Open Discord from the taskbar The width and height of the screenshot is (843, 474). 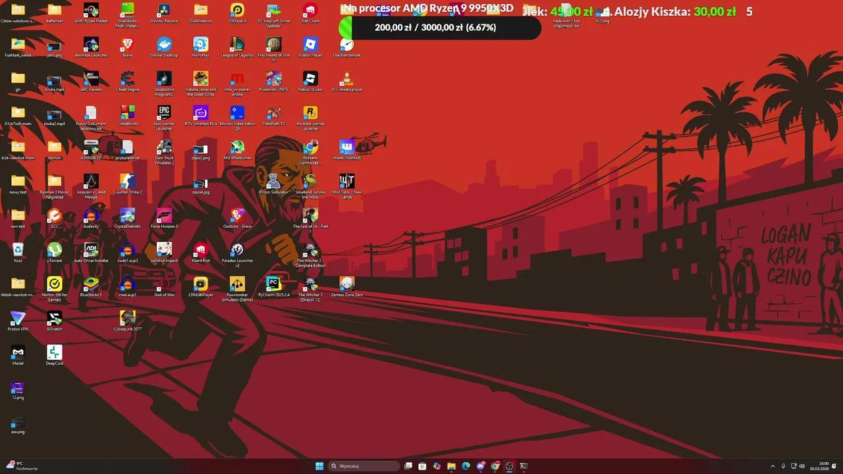[x=481, y=465]
